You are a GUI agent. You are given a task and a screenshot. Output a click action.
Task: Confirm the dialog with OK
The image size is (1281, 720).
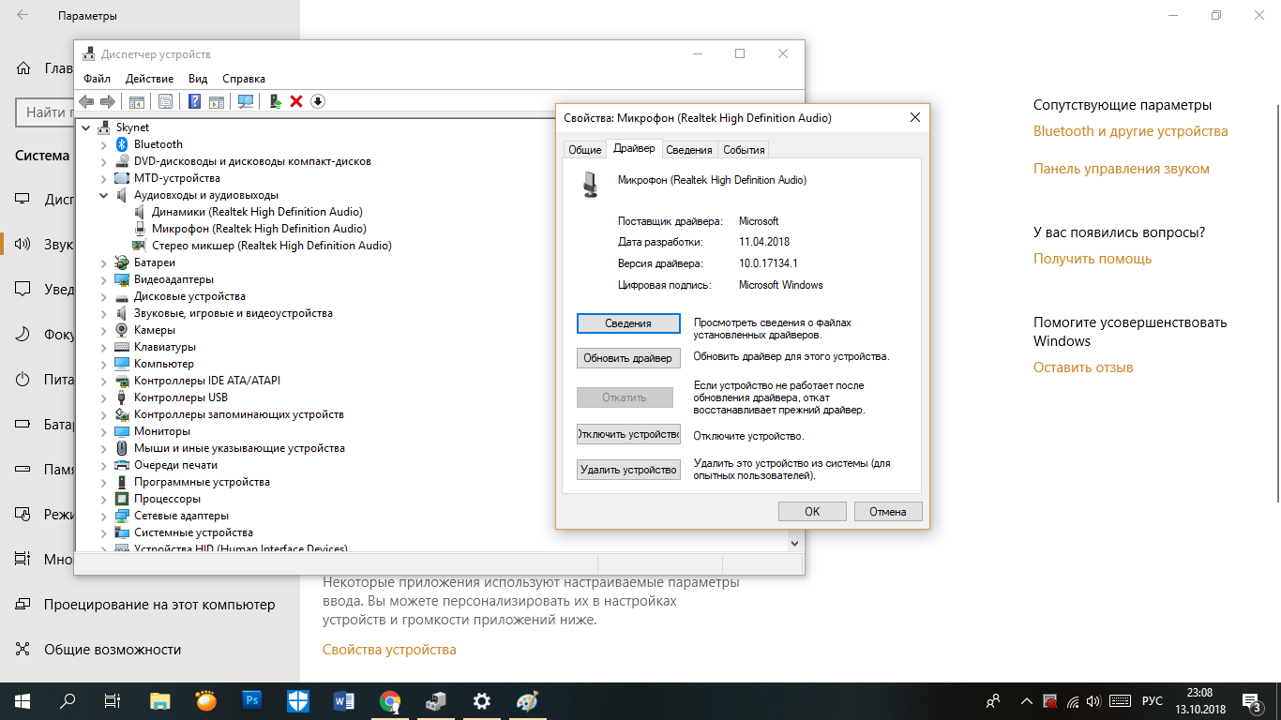coord(812,512)
